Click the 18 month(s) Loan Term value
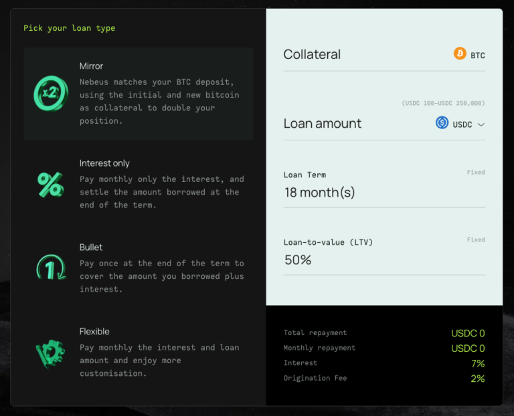This screenshot has height=416, width=514. (x=319, y=193)
